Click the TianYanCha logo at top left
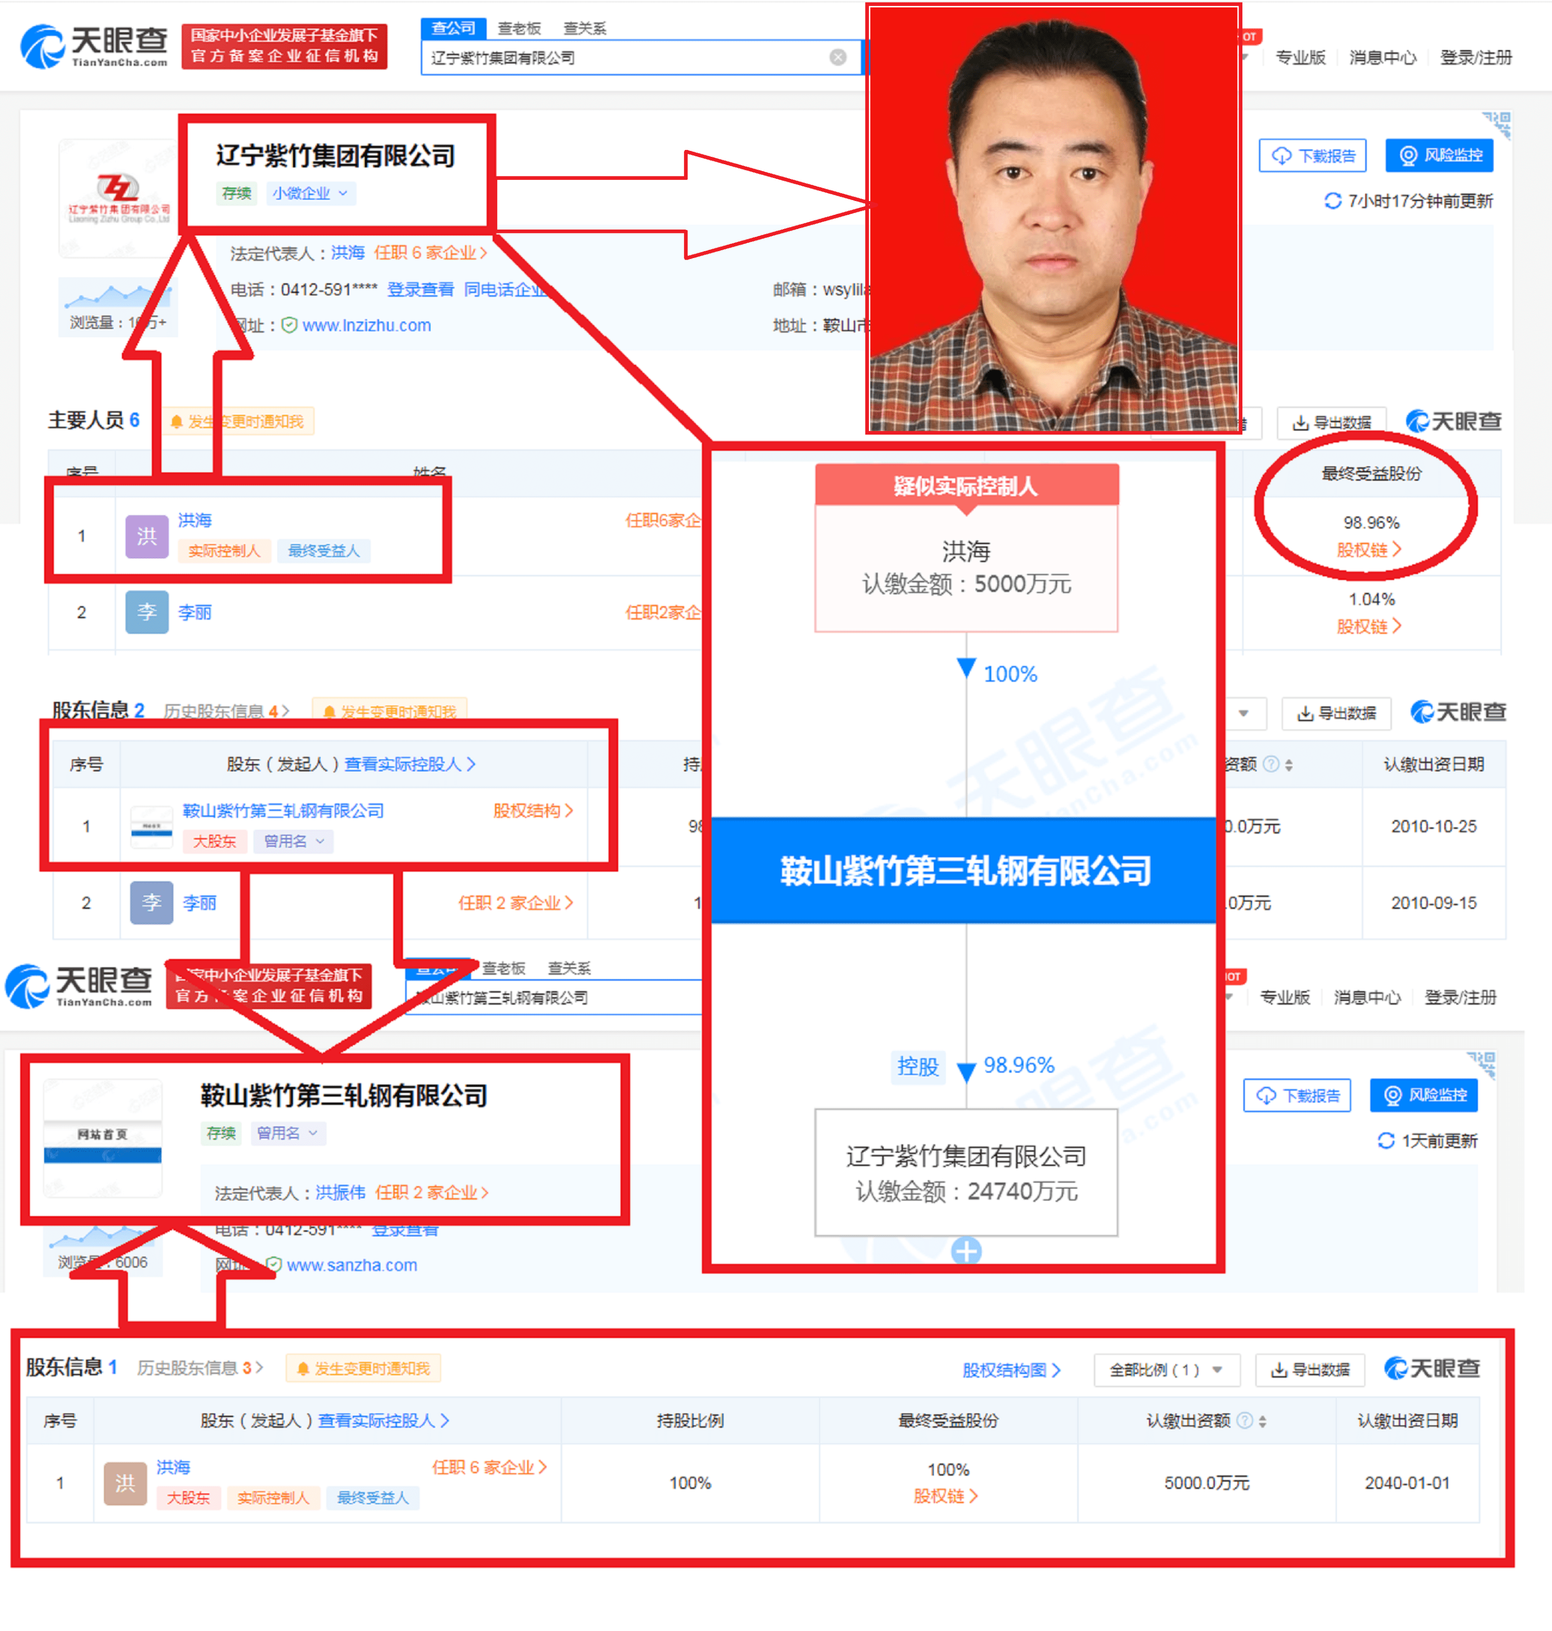 click(93, 46)
